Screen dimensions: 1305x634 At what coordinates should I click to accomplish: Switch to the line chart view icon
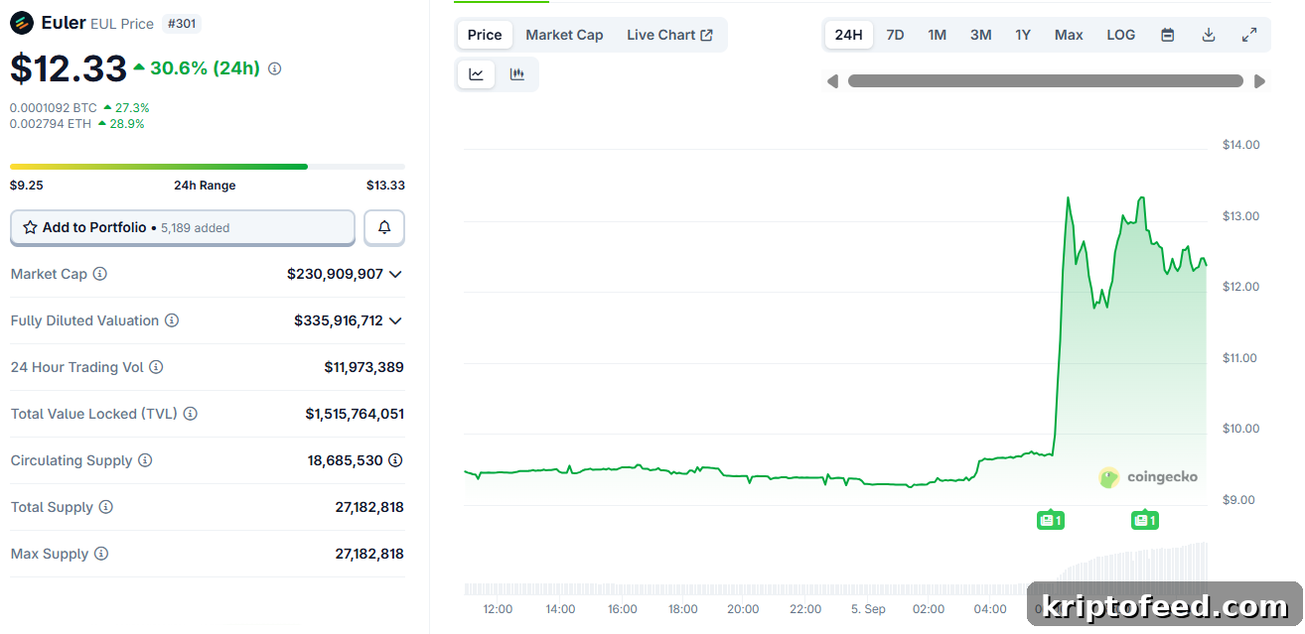477,74
